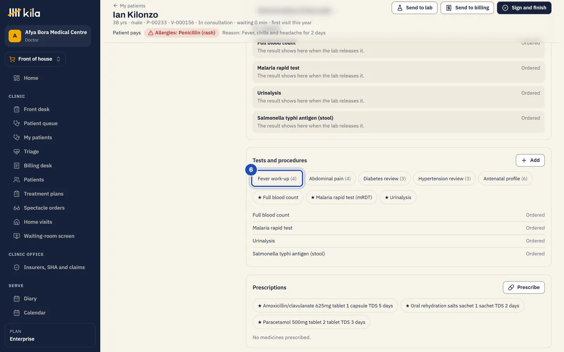The image size is (564, 352).
Task: Select the Diabetes review (3) bundle
Action: [385, 179]
